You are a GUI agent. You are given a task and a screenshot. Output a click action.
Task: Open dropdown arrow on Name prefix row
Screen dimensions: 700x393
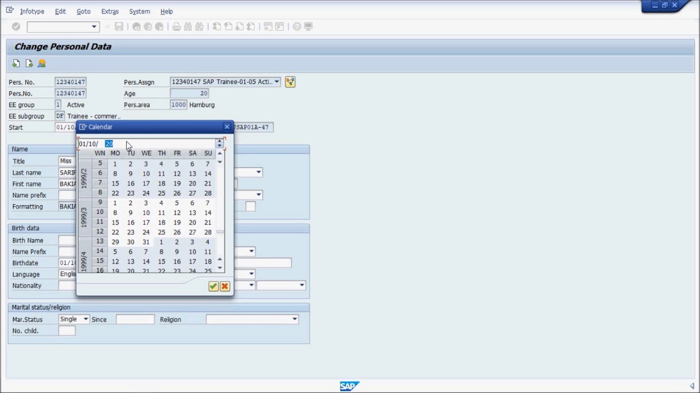259,195
